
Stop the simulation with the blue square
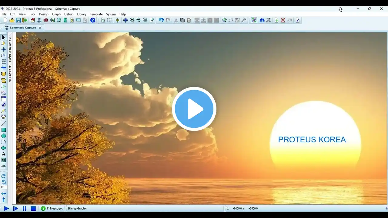(x=33, y=208)
